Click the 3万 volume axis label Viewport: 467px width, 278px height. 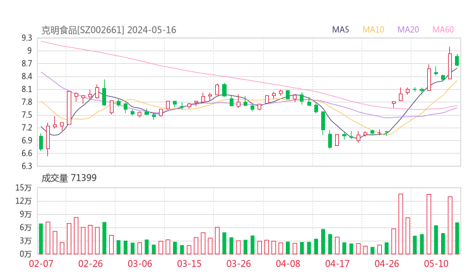point(26,241)
